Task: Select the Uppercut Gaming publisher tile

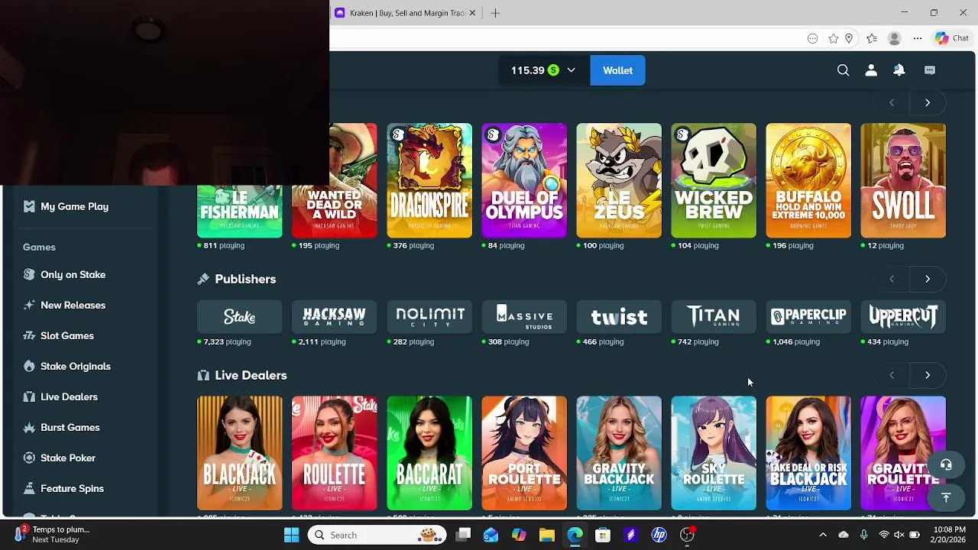Action: [x=903, y=316]
